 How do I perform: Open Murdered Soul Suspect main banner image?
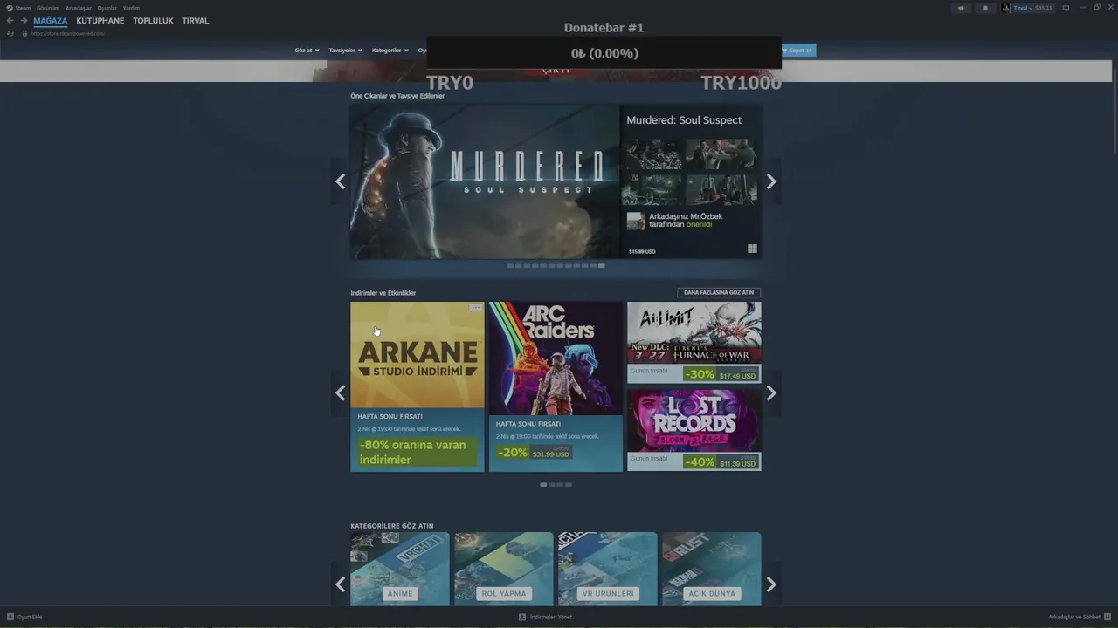pos(485,181)
